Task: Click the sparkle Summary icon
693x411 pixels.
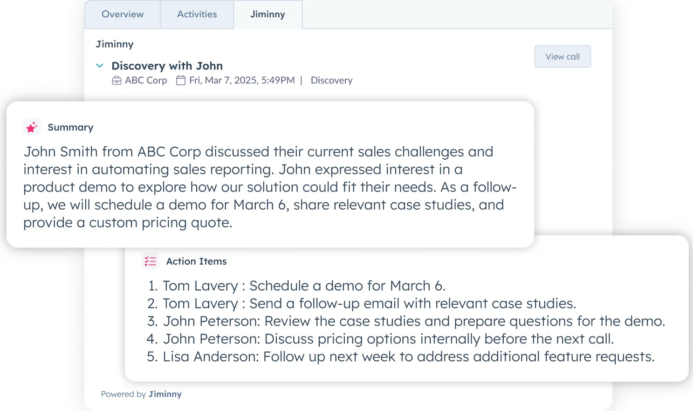Action: pos(32,127)
